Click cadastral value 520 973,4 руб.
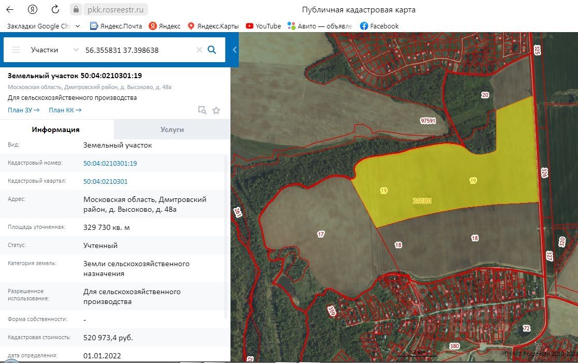The height and width of the screenshot is (363, 578). click(108, 338)
